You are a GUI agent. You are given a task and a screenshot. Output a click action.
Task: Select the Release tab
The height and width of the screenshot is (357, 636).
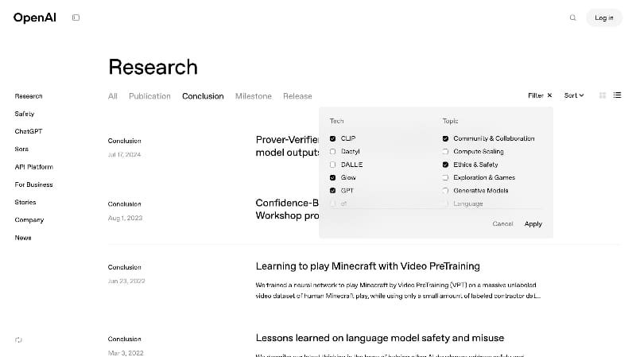(297, 96)
